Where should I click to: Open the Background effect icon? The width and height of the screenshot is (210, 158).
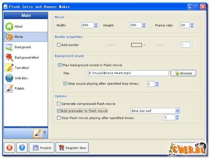click(9, 58)
